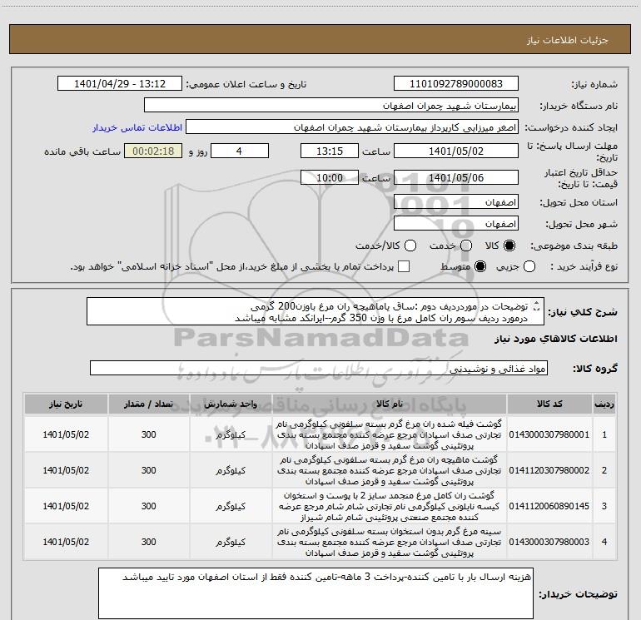Click the کیلوگرم unit in row 2
Viewport: 641px width, 620px height.
[x=231, y=470]
